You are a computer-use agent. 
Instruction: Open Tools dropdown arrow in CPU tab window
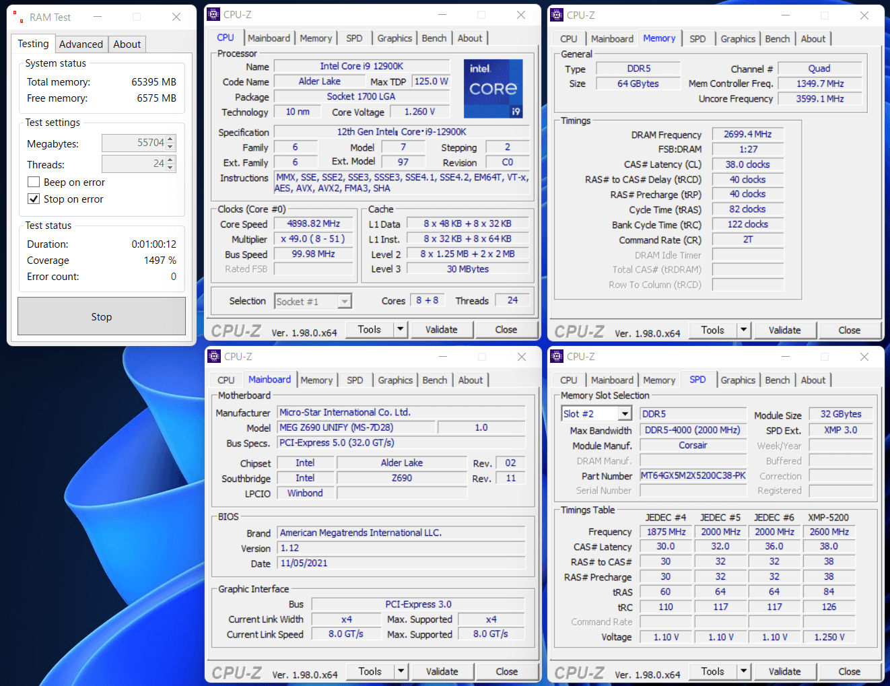coord(401,329)
